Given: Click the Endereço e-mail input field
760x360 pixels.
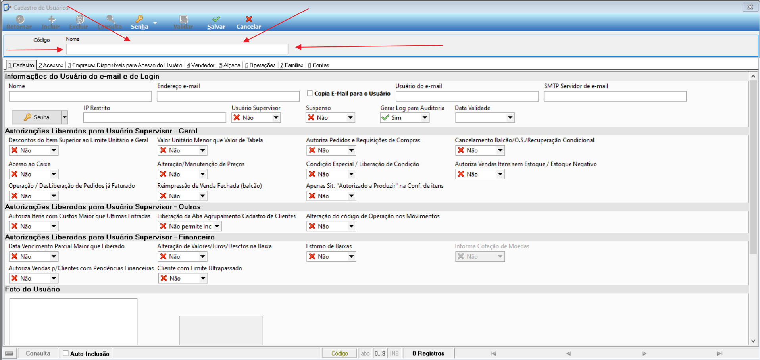Looking at the screenshot, I should click(x=228, y=96).
